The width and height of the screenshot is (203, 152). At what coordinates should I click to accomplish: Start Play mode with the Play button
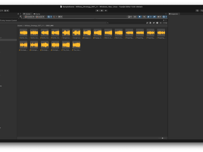tap(97, 11)
